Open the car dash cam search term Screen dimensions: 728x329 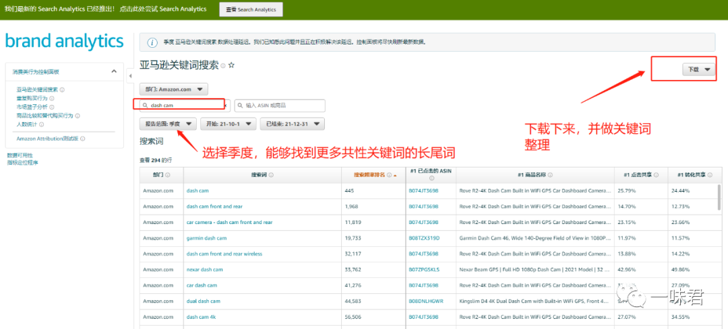202,285
